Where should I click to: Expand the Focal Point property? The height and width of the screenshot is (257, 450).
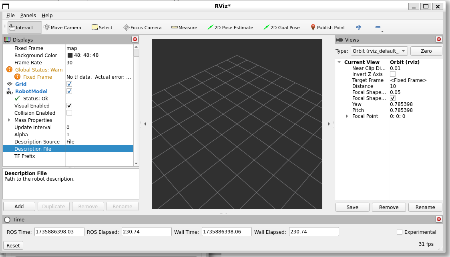click(347, 116)
